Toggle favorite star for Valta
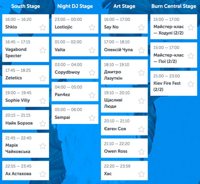The image size is (200, 184). (x=92, y=50)
